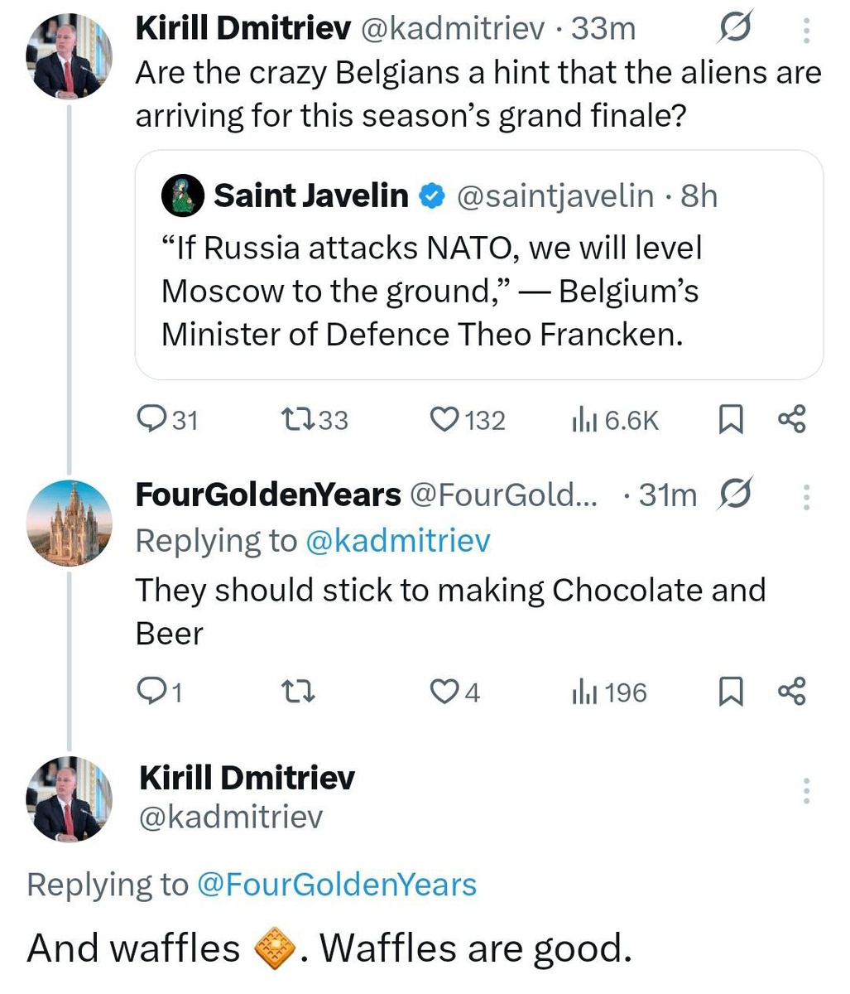Screen dimensions: 850x994
Task: Like the tweet with 132 likes
Action: pos(444,420)
